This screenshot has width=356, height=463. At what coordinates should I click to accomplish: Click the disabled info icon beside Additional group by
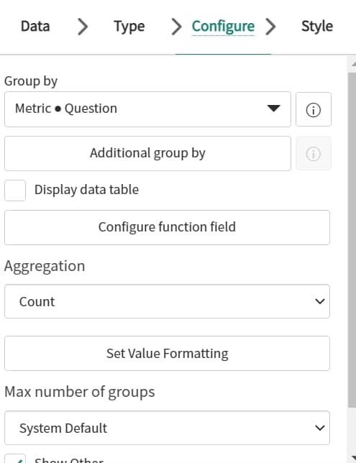(x=313, y=154)
